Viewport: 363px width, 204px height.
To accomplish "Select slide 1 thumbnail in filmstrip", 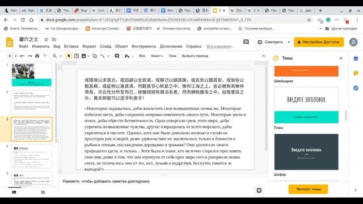I will [32, 75].
